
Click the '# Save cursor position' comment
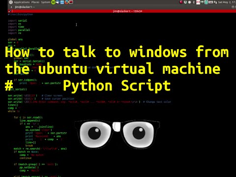click(58, 99)
